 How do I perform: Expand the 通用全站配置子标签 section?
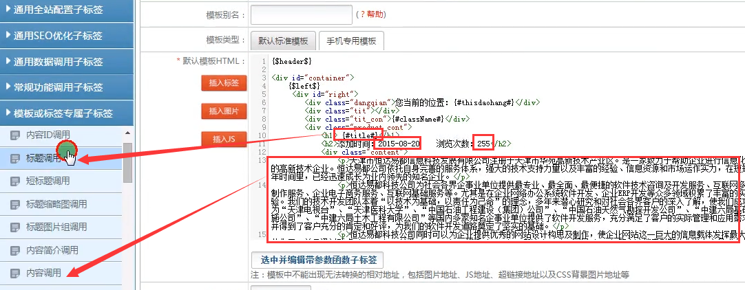[62, 9]
